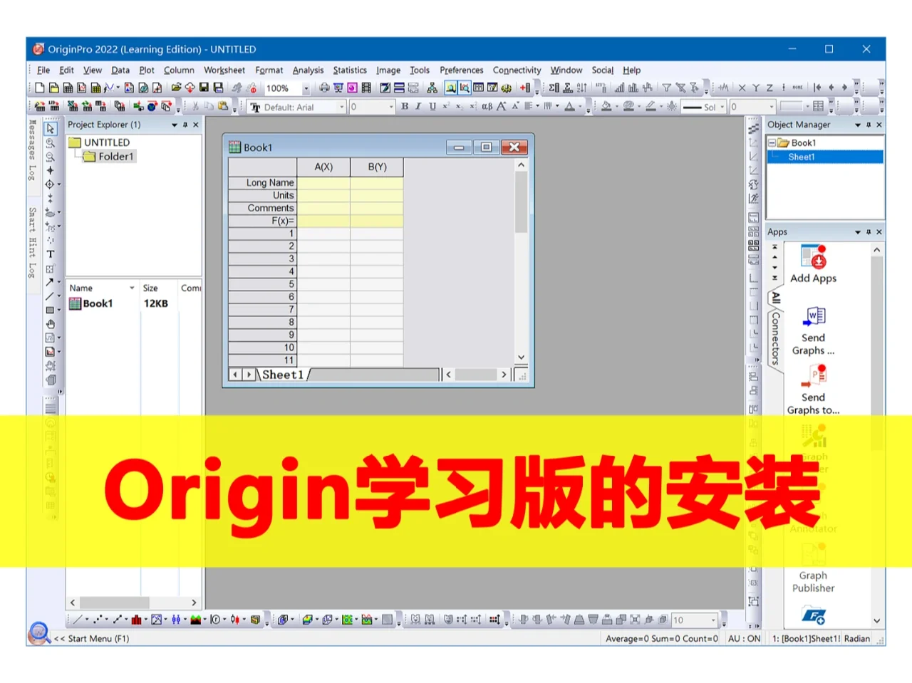Select the Pan hand tool
Screen dimensions: 912x683
[x=50, y=324]
